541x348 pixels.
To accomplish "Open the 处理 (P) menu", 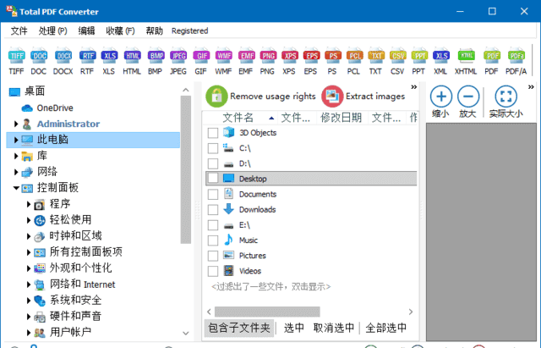I will pyautogui.click(x=52, y=30).
